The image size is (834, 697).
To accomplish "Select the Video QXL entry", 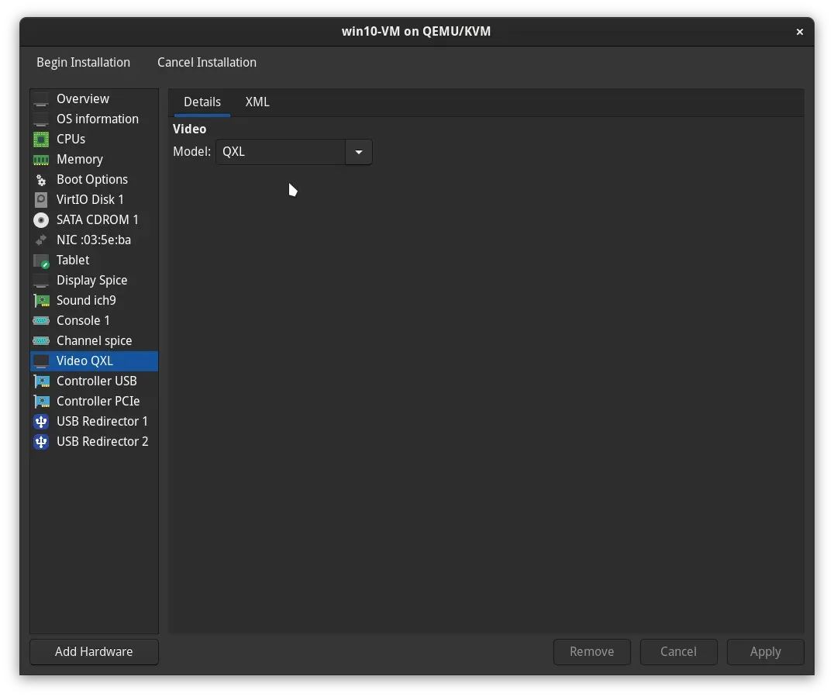I will pyautogui.click(x=94, y=361).
